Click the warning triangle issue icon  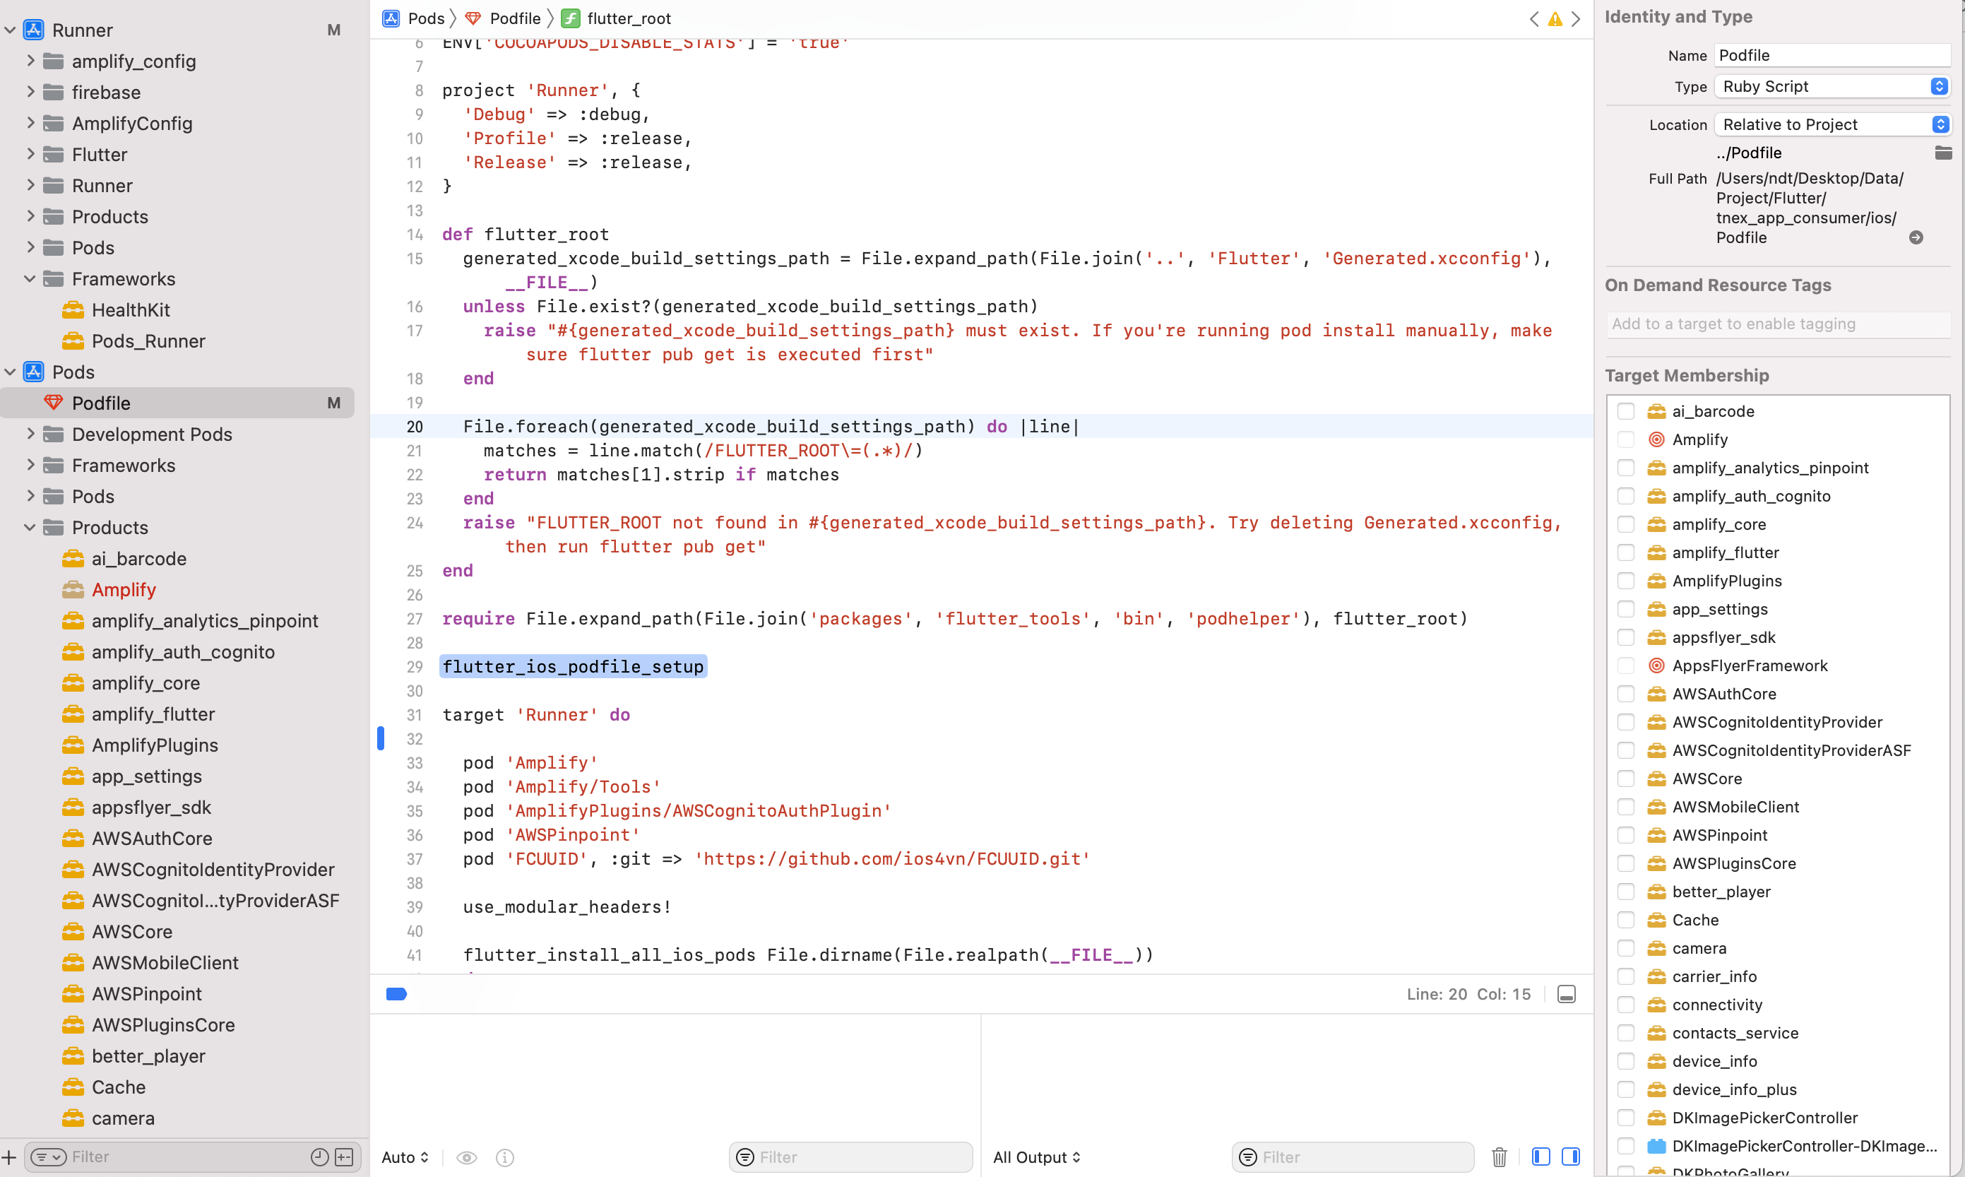click(1555, 19)
